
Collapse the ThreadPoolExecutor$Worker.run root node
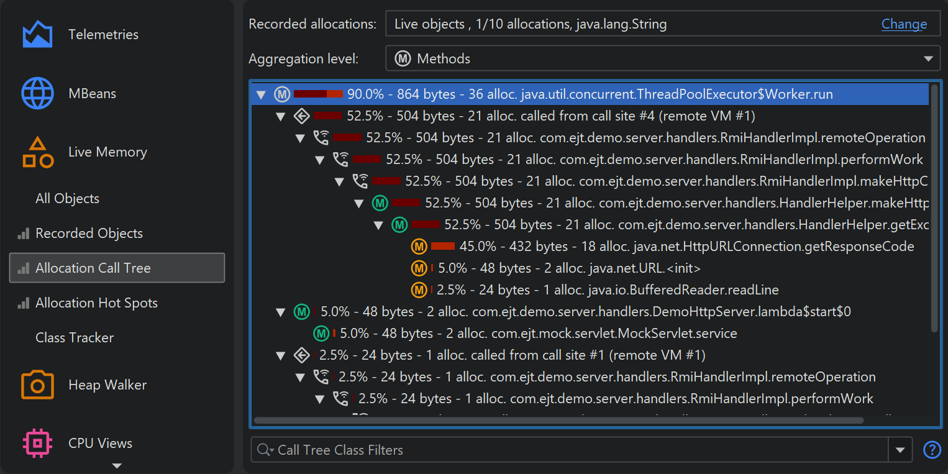[261, 95]
